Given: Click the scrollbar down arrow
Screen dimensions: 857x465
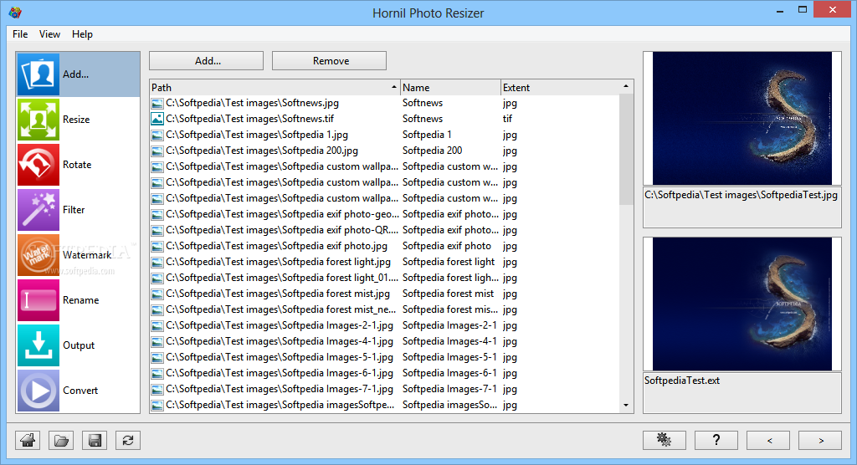Looking at the screenshot, I should 626,405.
